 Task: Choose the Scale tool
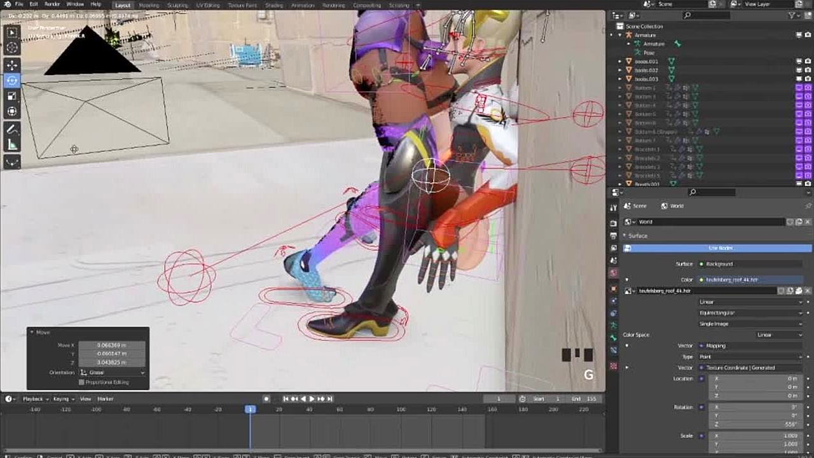(12, 96)
